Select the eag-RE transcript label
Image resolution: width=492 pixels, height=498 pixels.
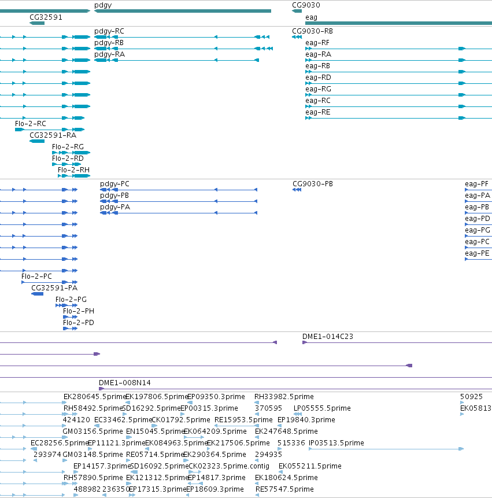318,112
